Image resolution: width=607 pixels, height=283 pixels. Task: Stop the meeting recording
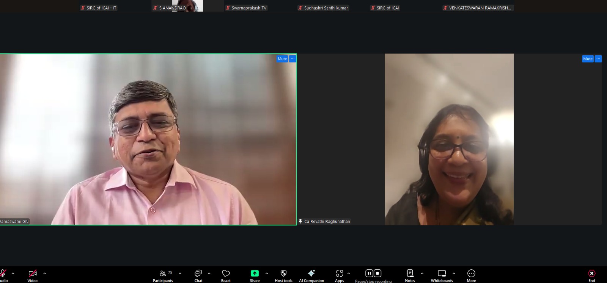click(x=377, y=273)
